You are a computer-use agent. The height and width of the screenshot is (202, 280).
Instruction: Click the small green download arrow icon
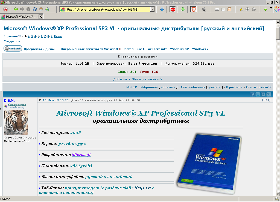(266, 9)
